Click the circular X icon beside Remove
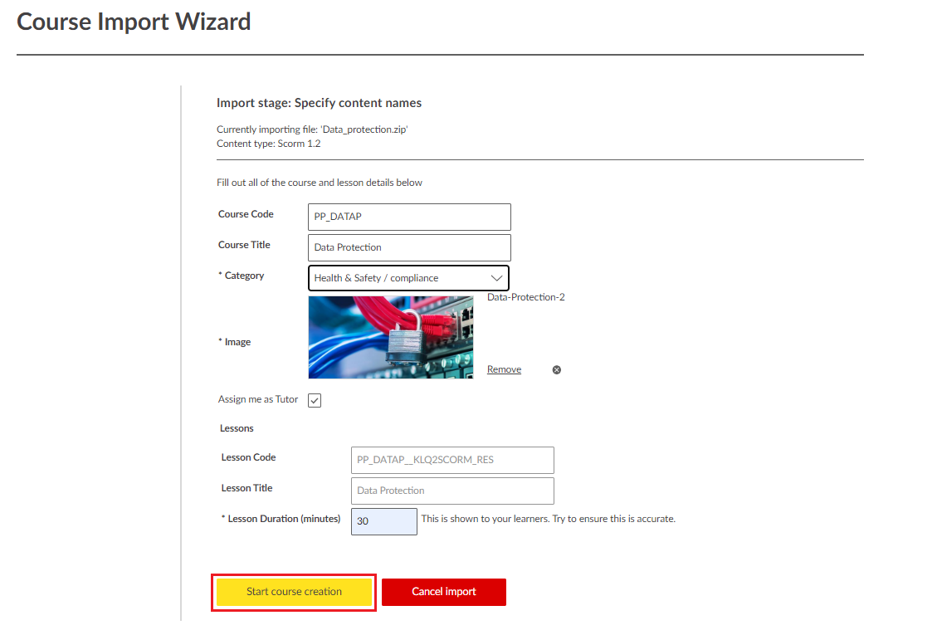The image size is (937, 630). pos(557,370)
